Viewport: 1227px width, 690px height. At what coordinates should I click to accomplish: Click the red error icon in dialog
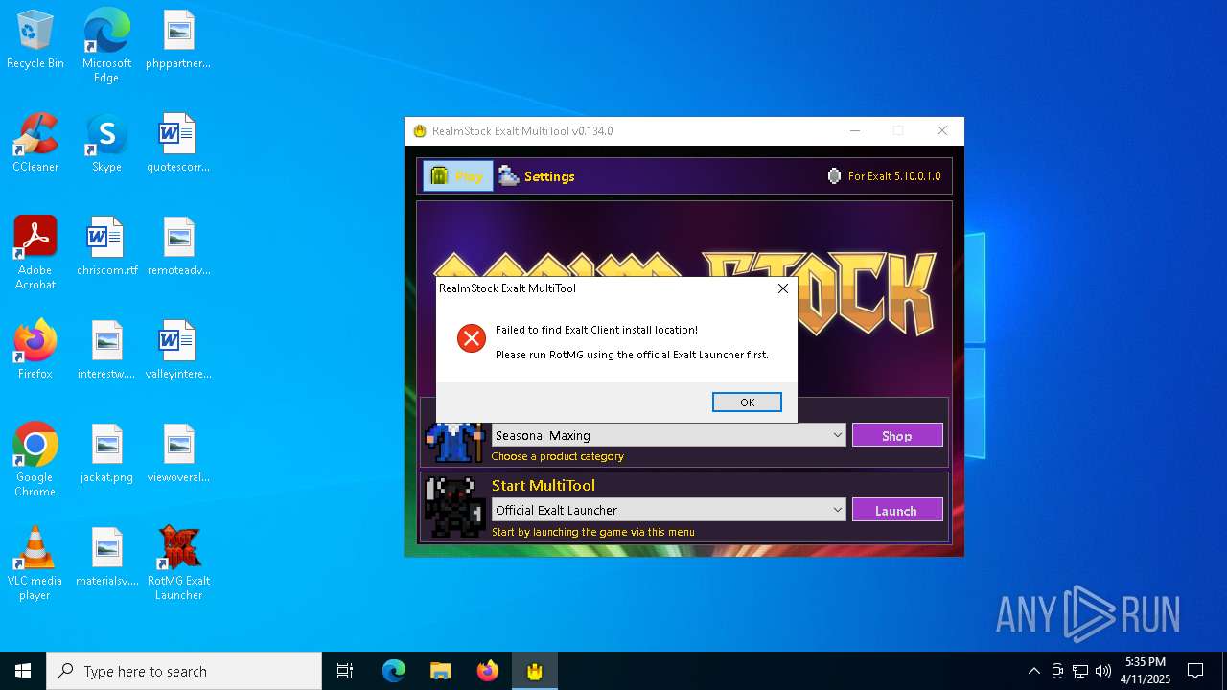[472, 338]
